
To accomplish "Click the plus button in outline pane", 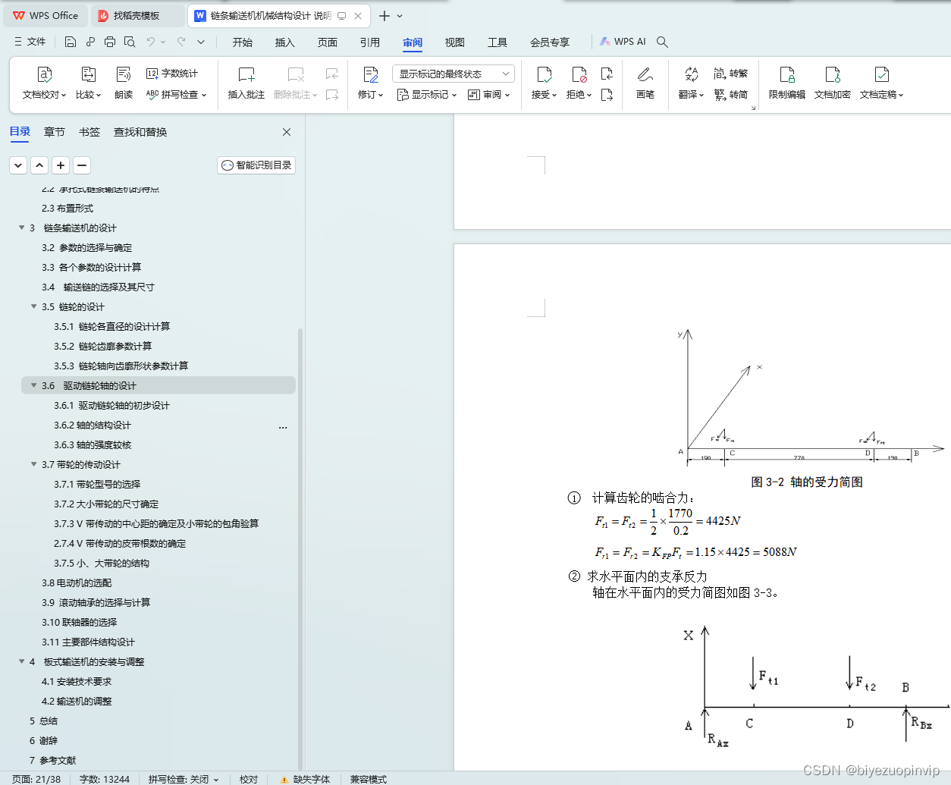I will tap(61, 165).
